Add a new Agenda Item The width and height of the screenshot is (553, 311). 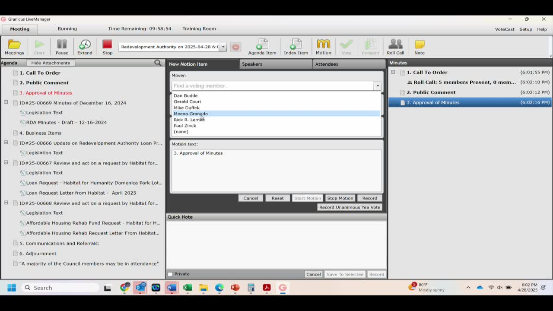[x=262, y=47]
